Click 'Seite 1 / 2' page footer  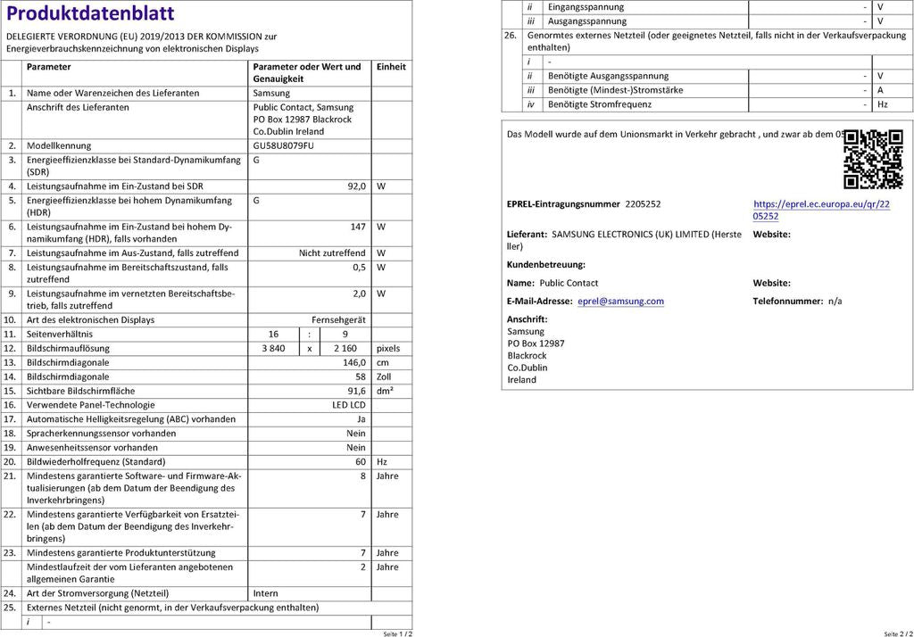tap(397, 633)
